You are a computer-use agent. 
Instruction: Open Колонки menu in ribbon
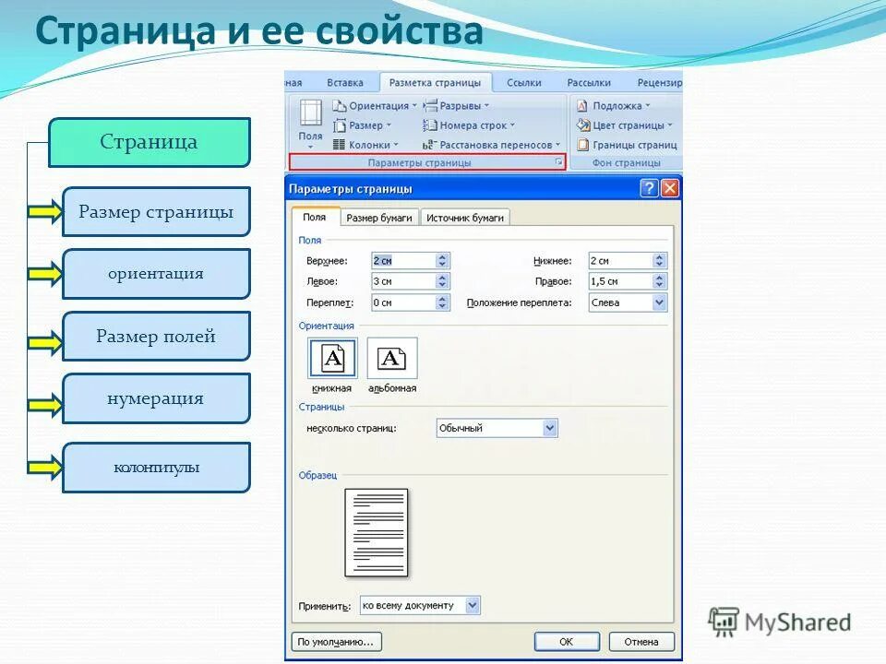pyautogui.click(x=365, y=145)
